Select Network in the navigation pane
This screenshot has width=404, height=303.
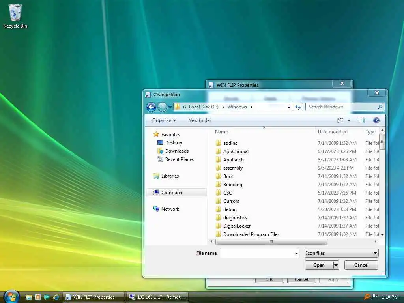click(170, 209)
